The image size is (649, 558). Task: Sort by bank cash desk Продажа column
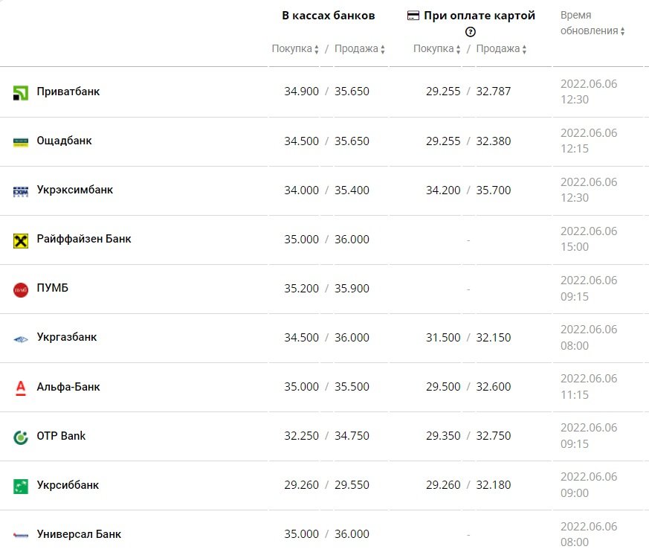point(360,49)
